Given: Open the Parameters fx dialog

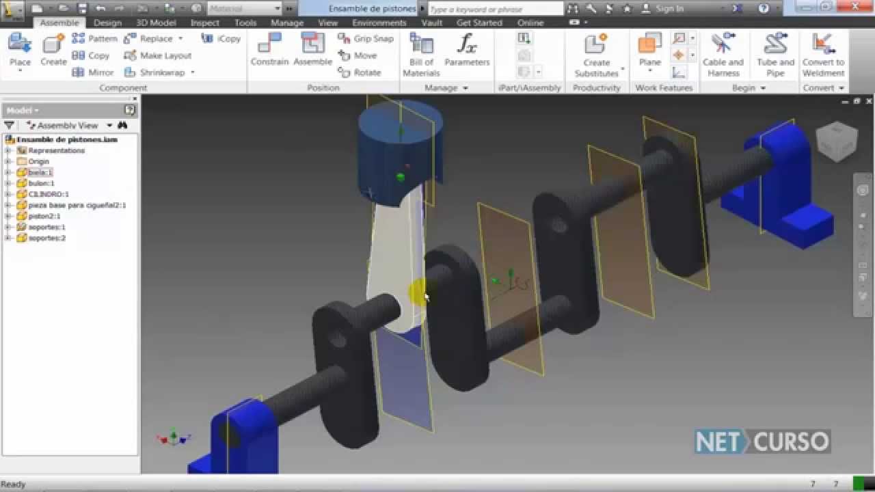Looking at the screenshot, I should pos(467,50).
